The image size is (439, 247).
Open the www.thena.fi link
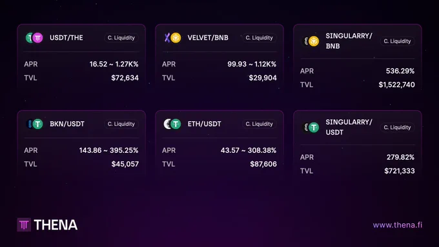coord(398,225)
